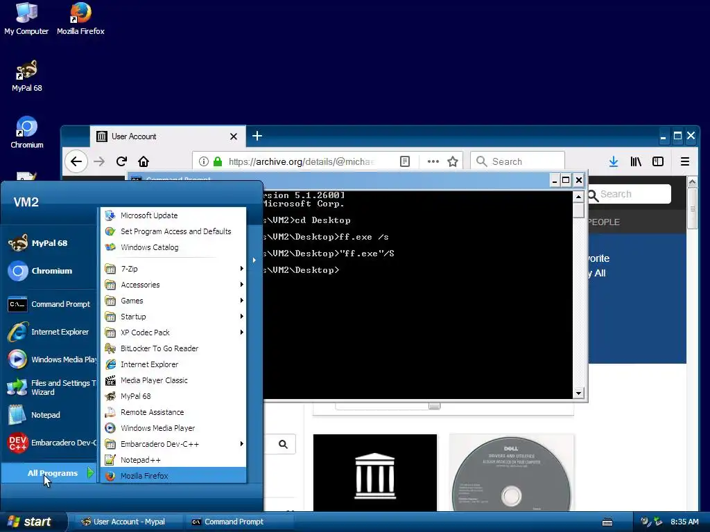The height and width of the screenshot is (532, 710).
Task: Toggle reader view icon in address bar
Action: click(405, 161)
